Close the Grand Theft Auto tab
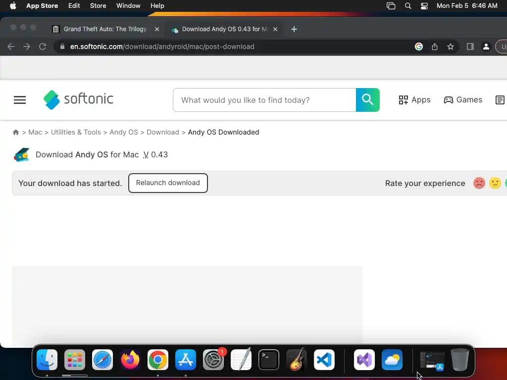This screenshot has width=507, height=380. pyautogui.click(x=157, y=29)
